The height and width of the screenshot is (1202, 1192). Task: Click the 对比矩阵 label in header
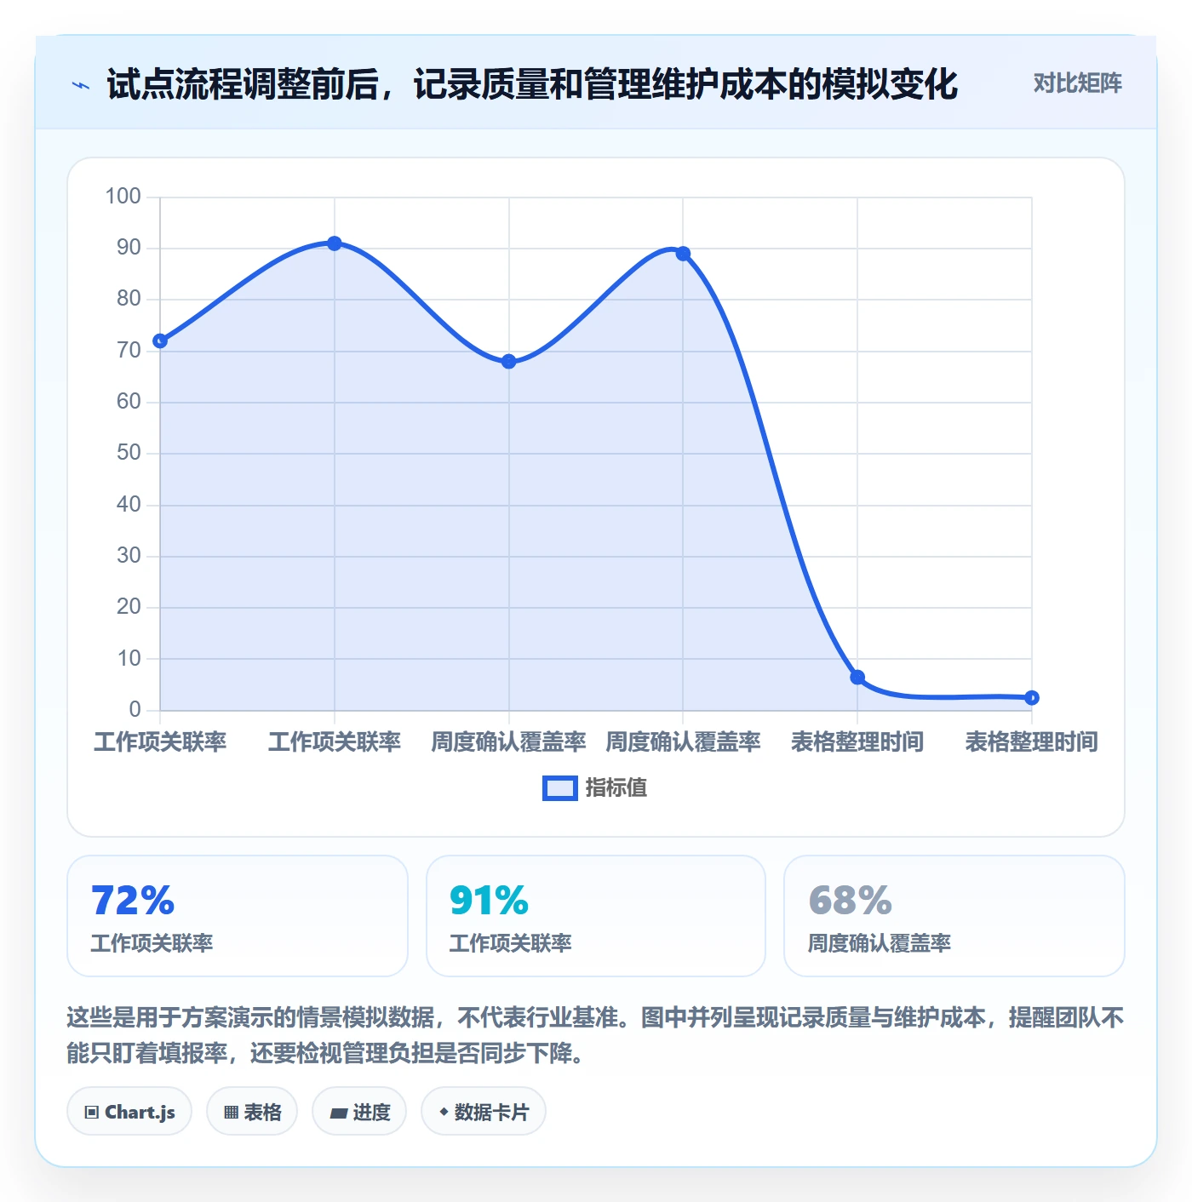1077,83
